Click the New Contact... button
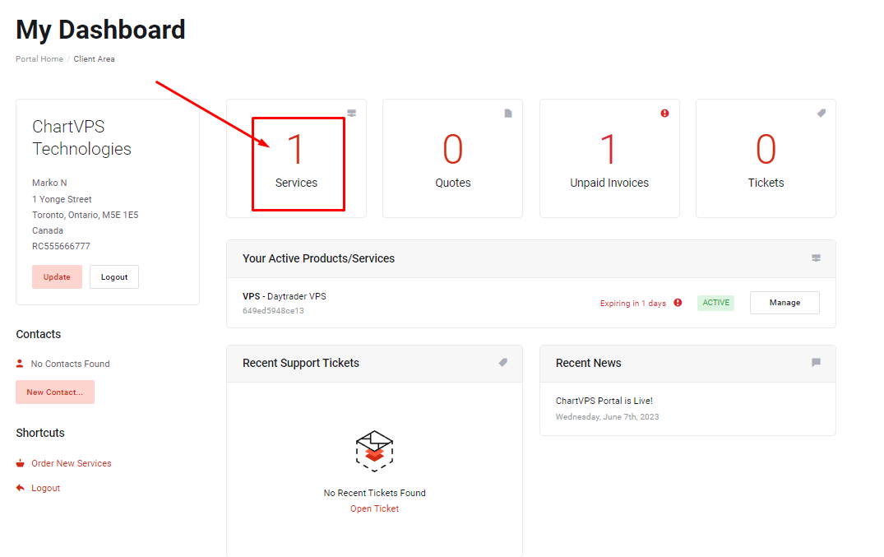 click(x=55, y=392)
